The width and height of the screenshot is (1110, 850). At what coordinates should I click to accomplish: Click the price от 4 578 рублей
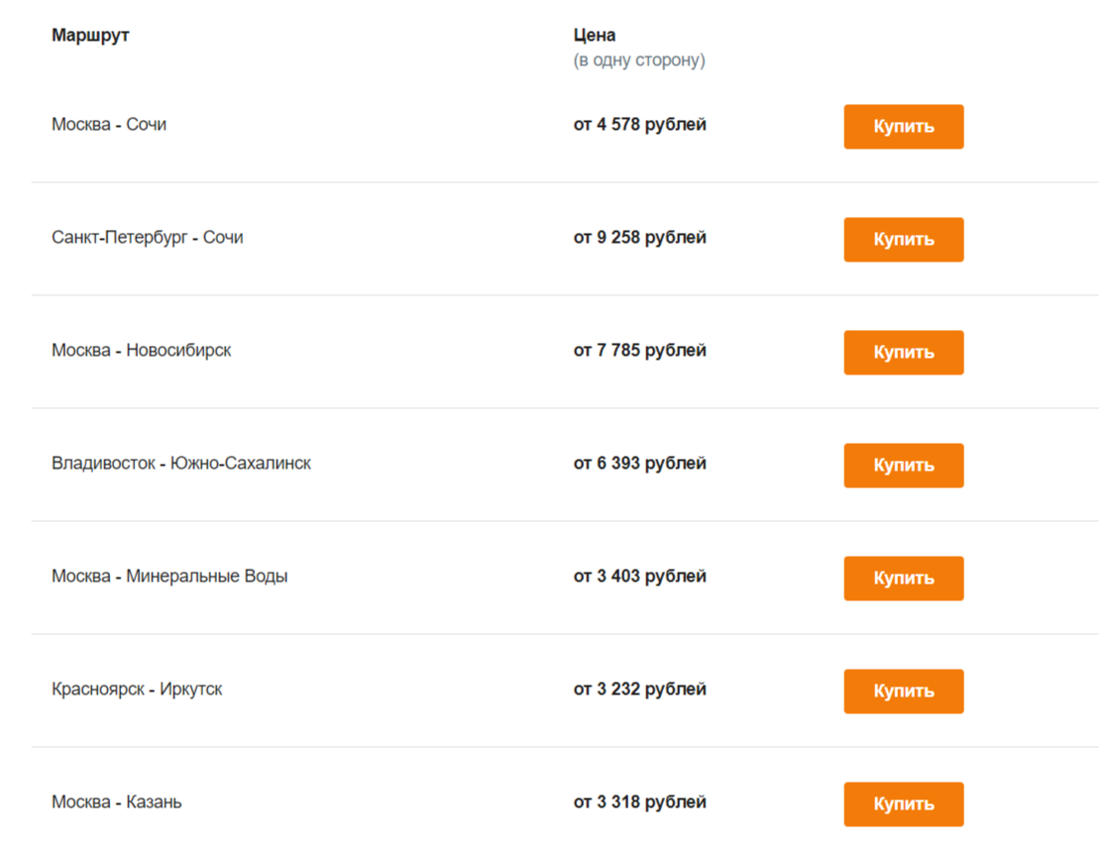tap(639, 125)
